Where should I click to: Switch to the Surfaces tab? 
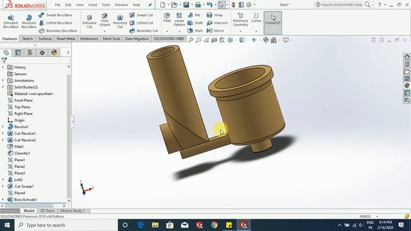tap(45, 38)
